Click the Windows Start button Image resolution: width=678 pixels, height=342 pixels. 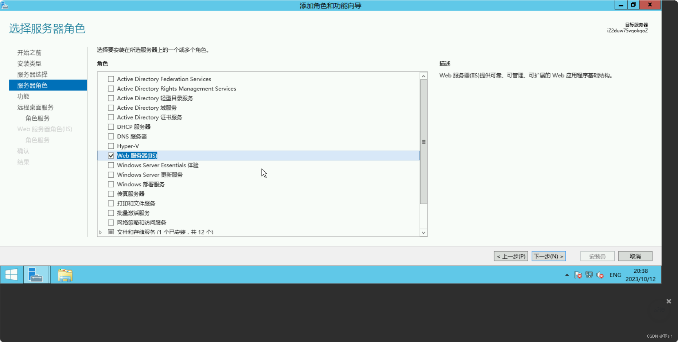[x=11, y=275]
